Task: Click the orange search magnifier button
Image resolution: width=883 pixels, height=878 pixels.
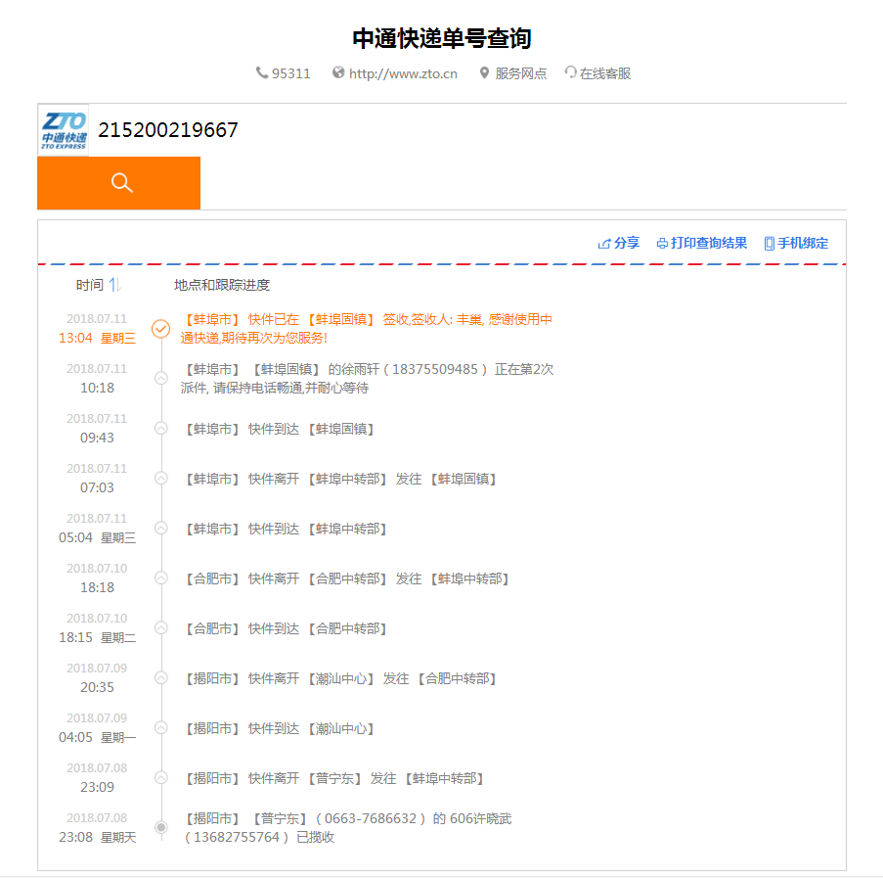Action: click(x=119, y=183)
